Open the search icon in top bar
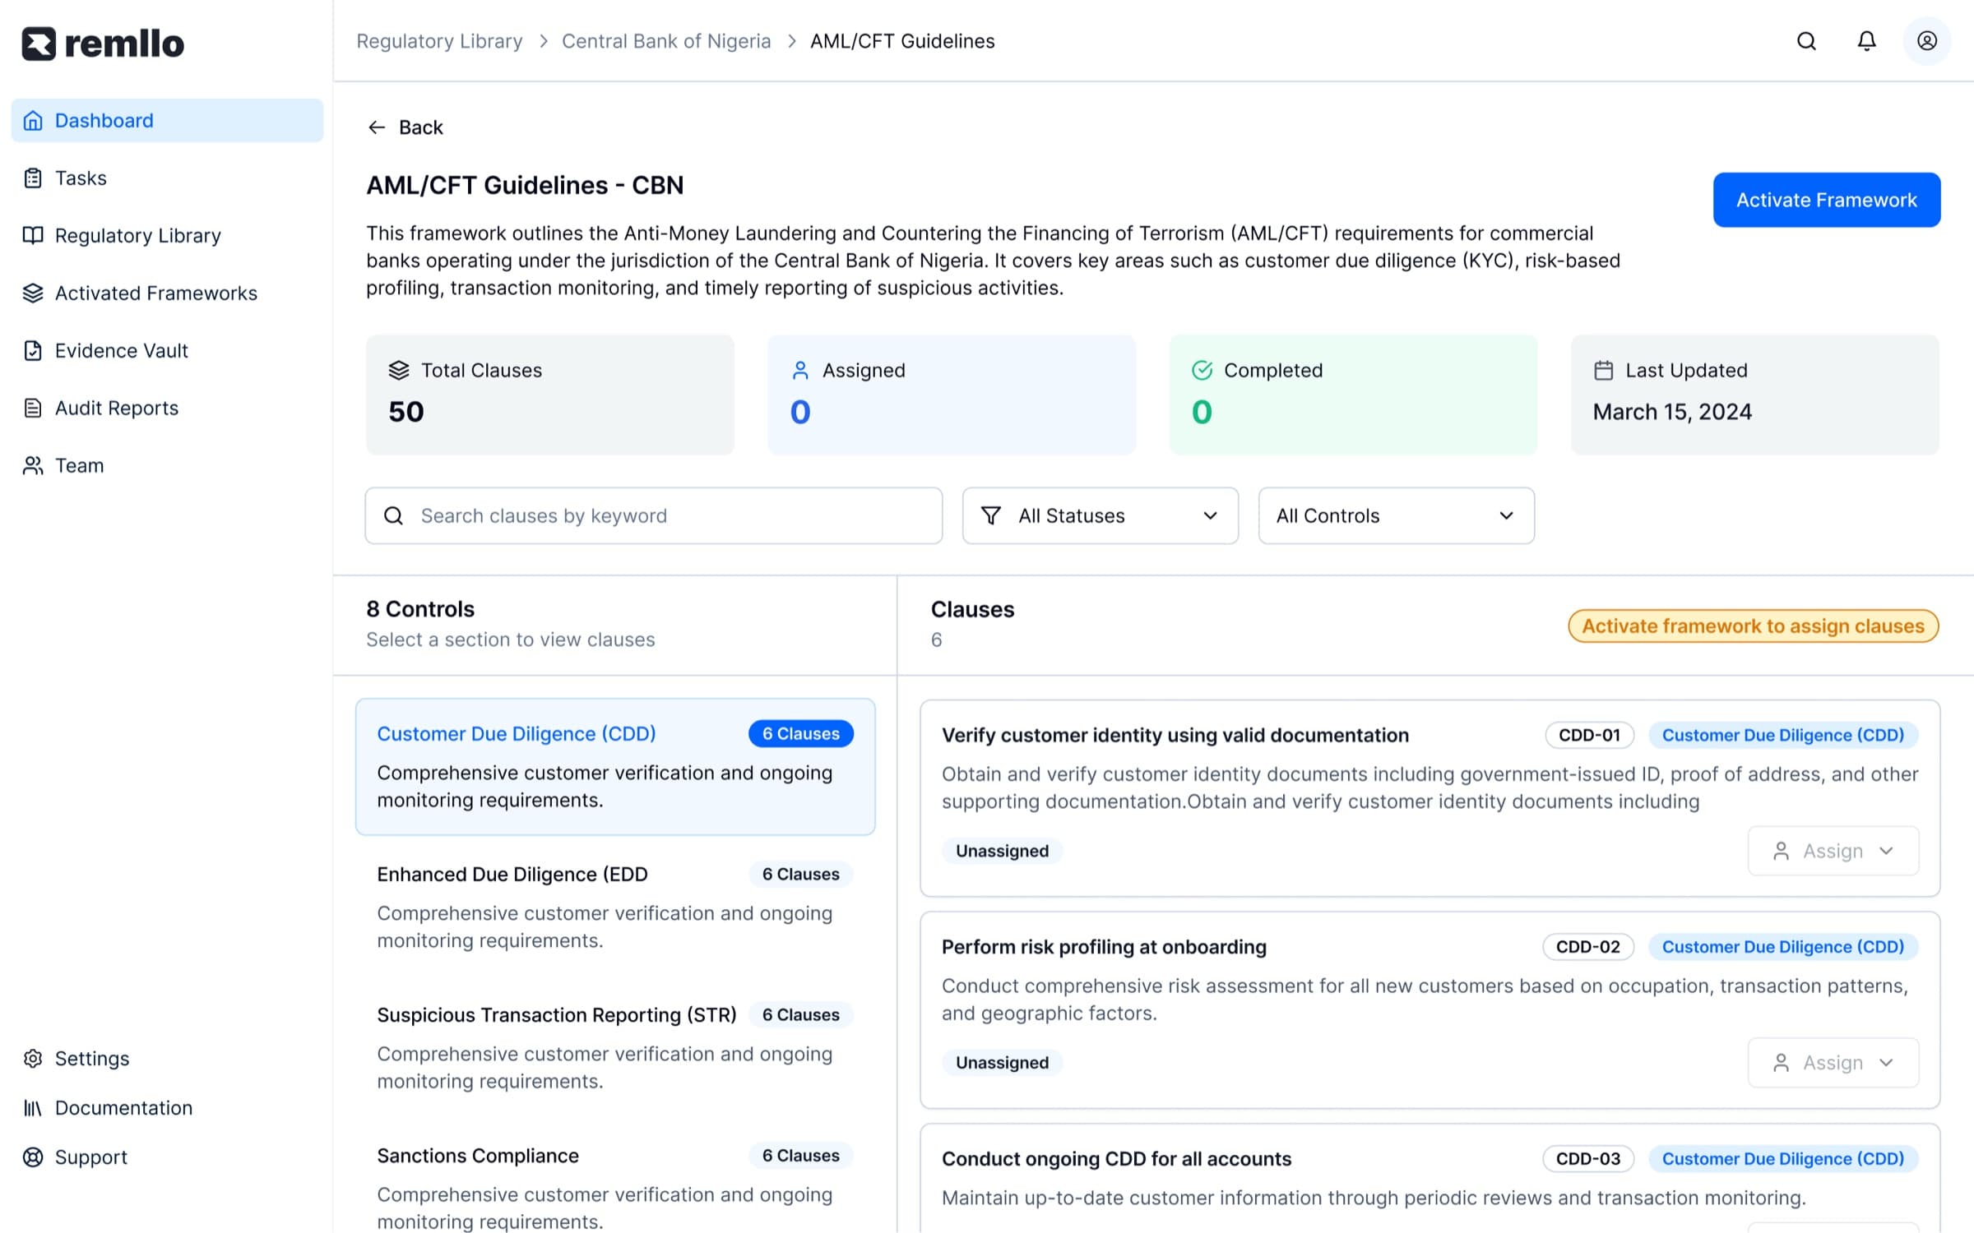The image size is (1974, 1233). click(1806, 41)
